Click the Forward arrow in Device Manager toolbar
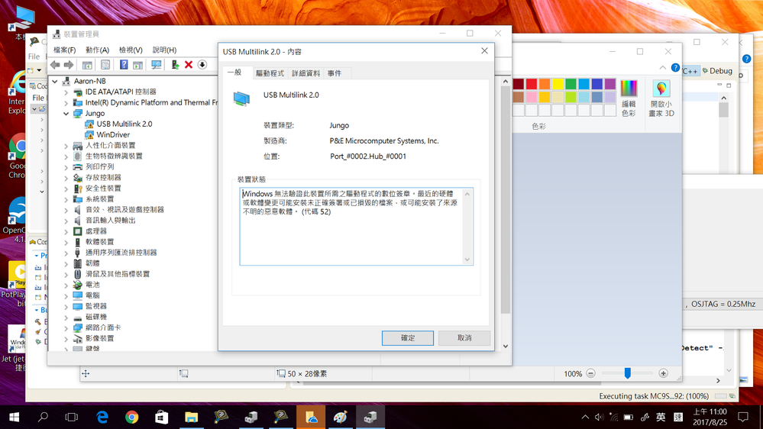This screenshot has width=763, height=429. 69,65
